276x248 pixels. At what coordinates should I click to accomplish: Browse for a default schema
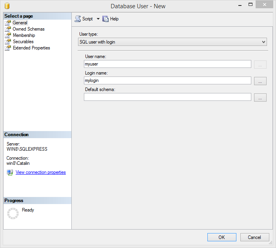point(260,98)
